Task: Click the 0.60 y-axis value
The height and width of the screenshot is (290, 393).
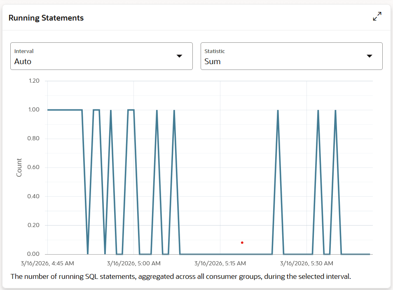Action: click(x=33, y=167)
